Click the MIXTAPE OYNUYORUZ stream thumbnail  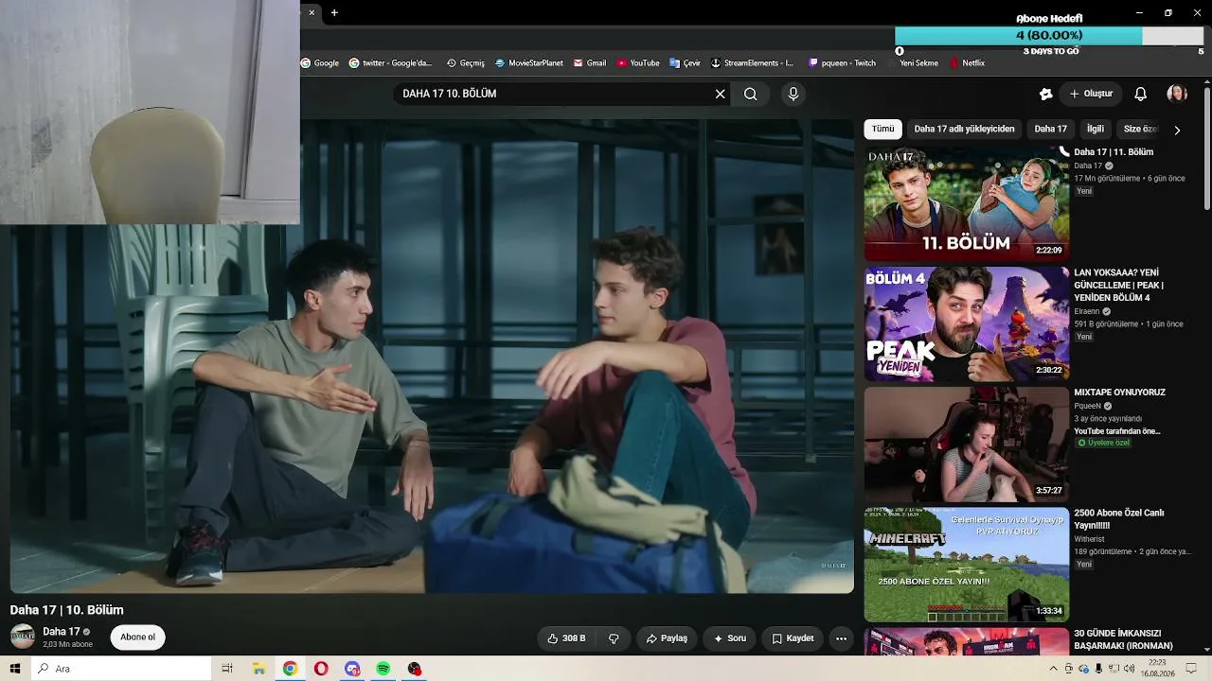click(967, 444)
